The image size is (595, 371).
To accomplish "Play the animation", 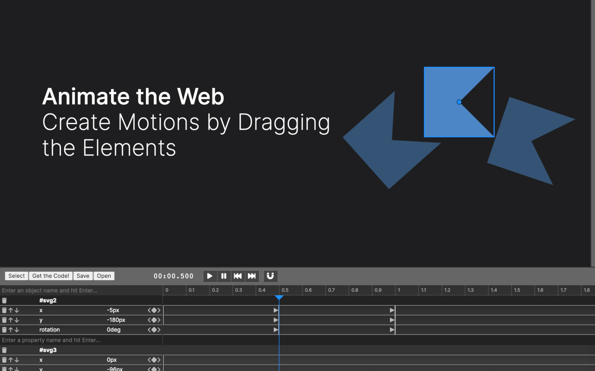I will pyautogui.click(x=210, y=276).
